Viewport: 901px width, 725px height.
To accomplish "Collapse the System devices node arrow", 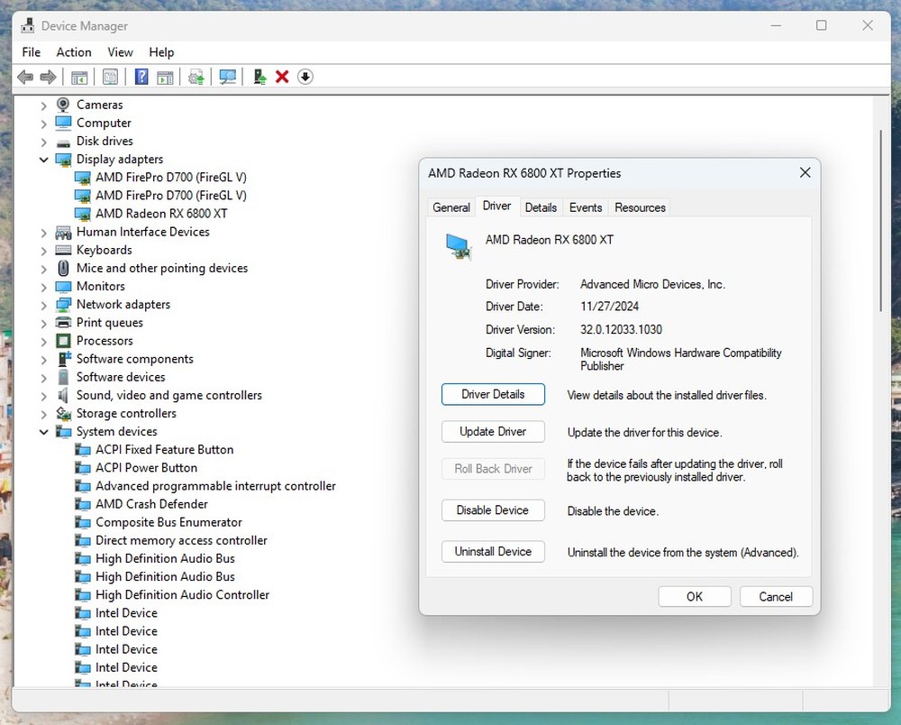I will 43,432.
